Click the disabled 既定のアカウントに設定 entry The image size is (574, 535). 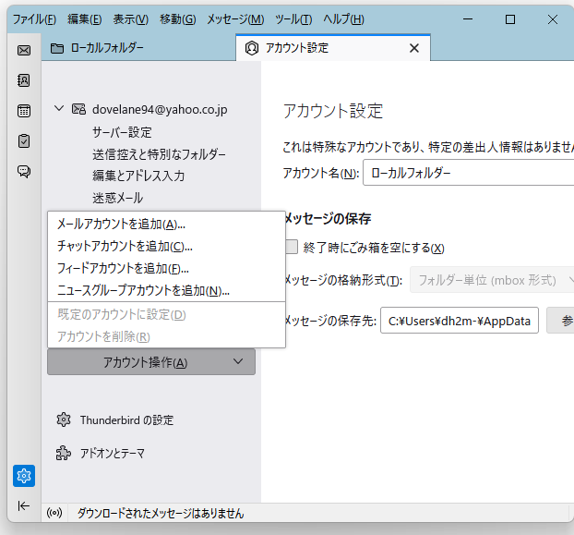coord(166,314)
